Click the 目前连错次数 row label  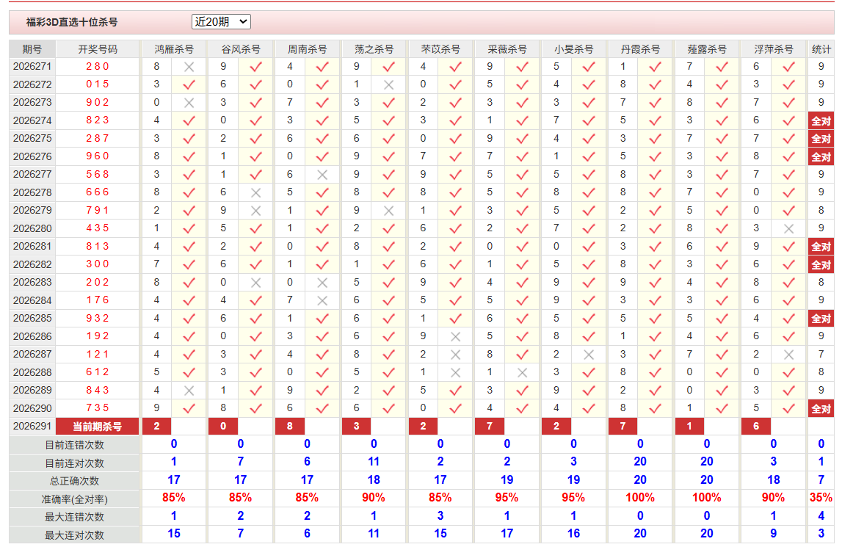75,445
